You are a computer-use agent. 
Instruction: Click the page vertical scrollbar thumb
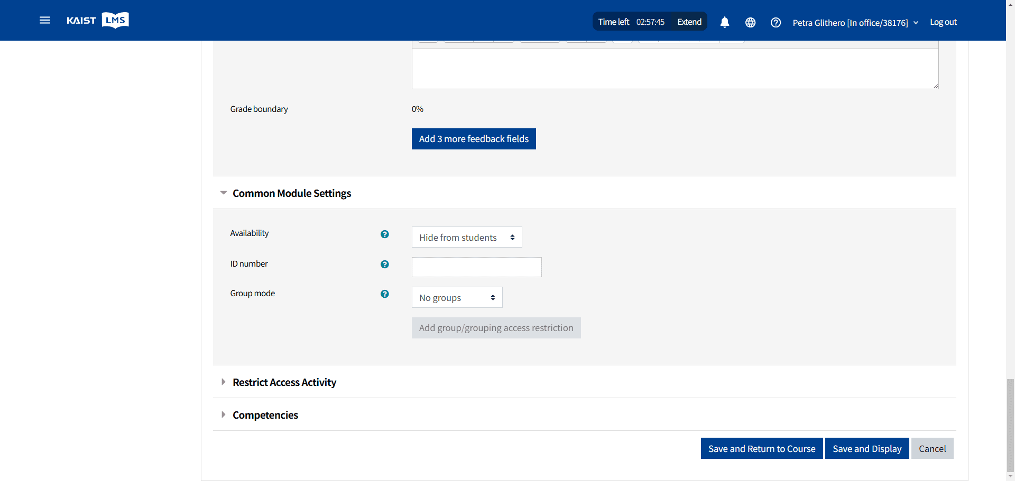click(1010, 425)
